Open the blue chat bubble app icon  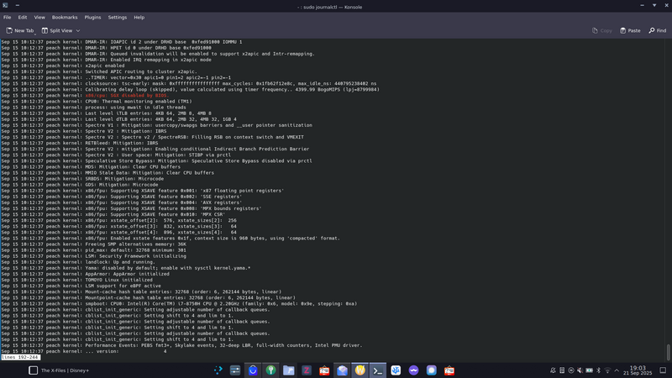[x=431, y=370]
